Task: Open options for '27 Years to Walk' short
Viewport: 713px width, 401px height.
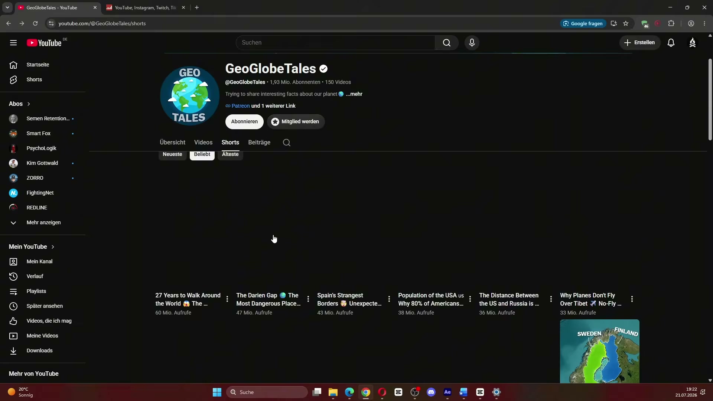Action: tap(227, 299)
